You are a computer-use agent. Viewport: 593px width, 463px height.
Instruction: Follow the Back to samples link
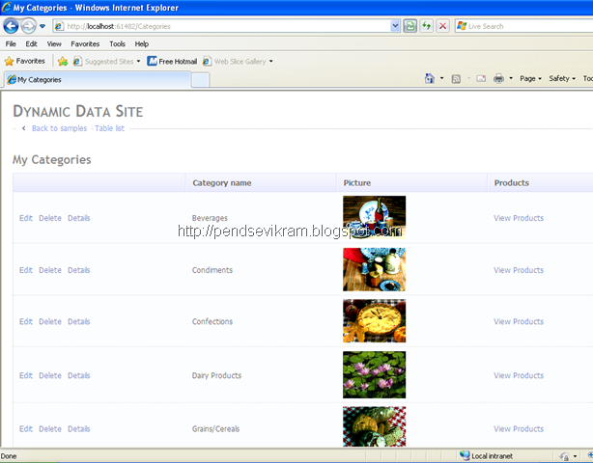59,128
